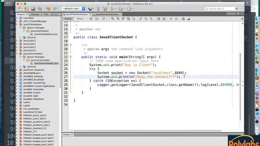The image size is (260, 146).
Task: Click the browser three-dot menu behind NetBeans
Action: coord(255,9)
